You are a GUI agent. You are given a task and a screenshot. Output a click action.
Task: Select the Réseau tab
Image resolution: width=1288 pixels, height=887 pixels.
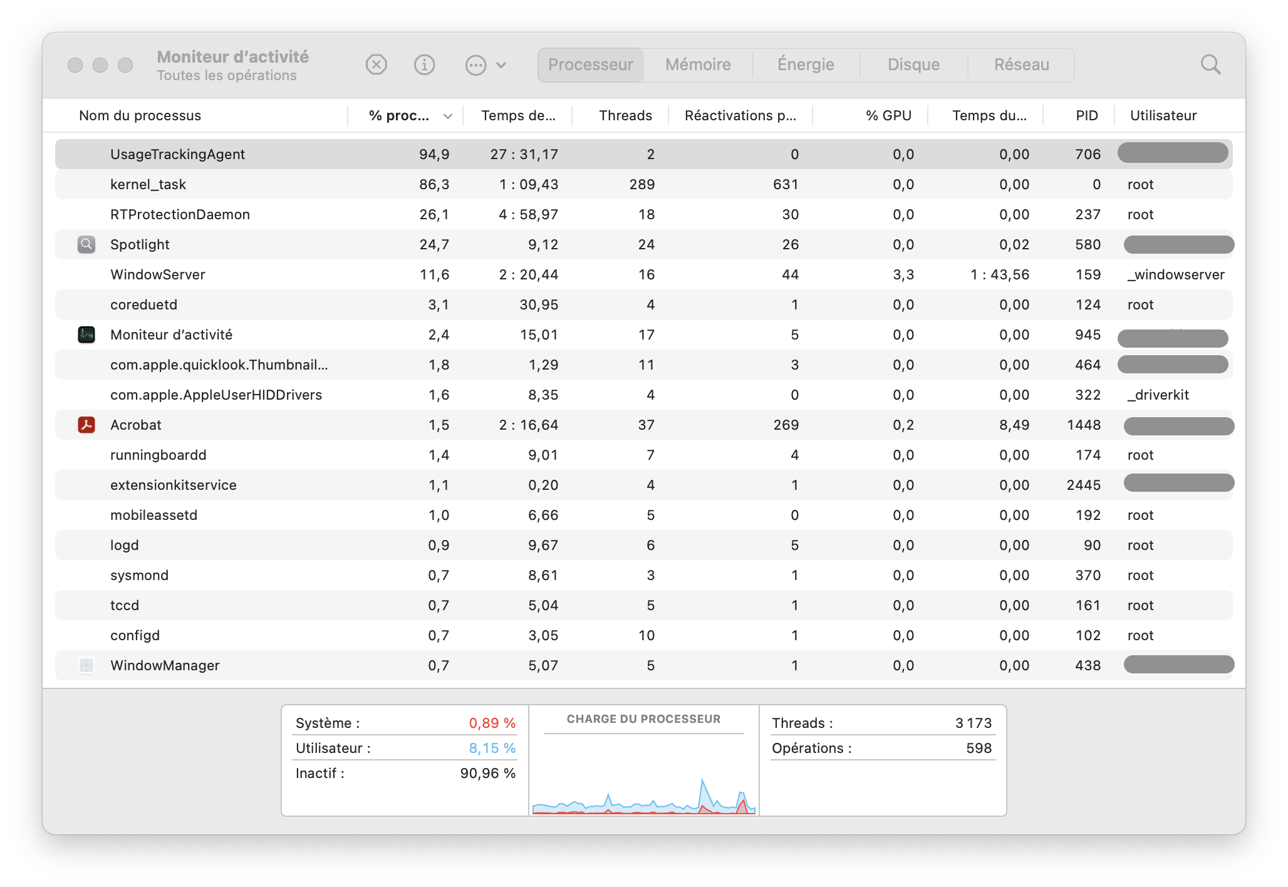coord(1021,65)
